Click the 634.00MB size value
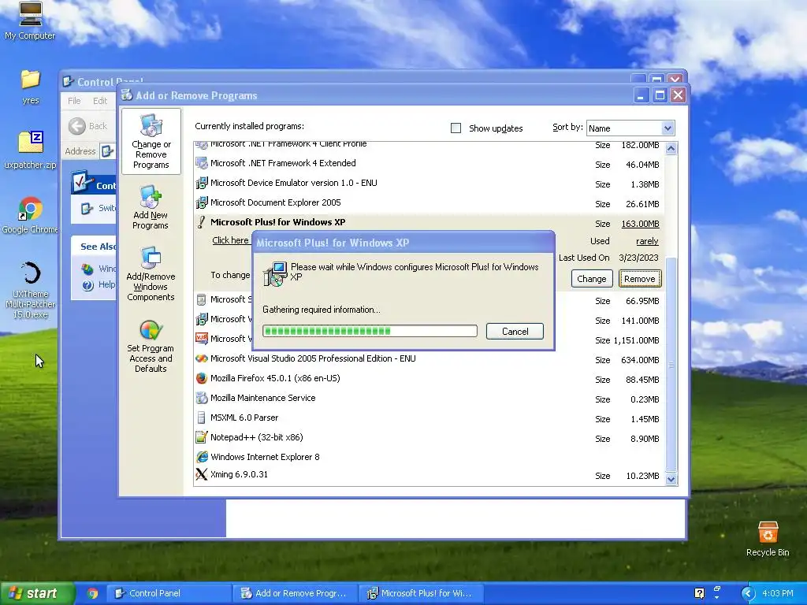Screen dimensions: 807x605 (x=640, y=360)
